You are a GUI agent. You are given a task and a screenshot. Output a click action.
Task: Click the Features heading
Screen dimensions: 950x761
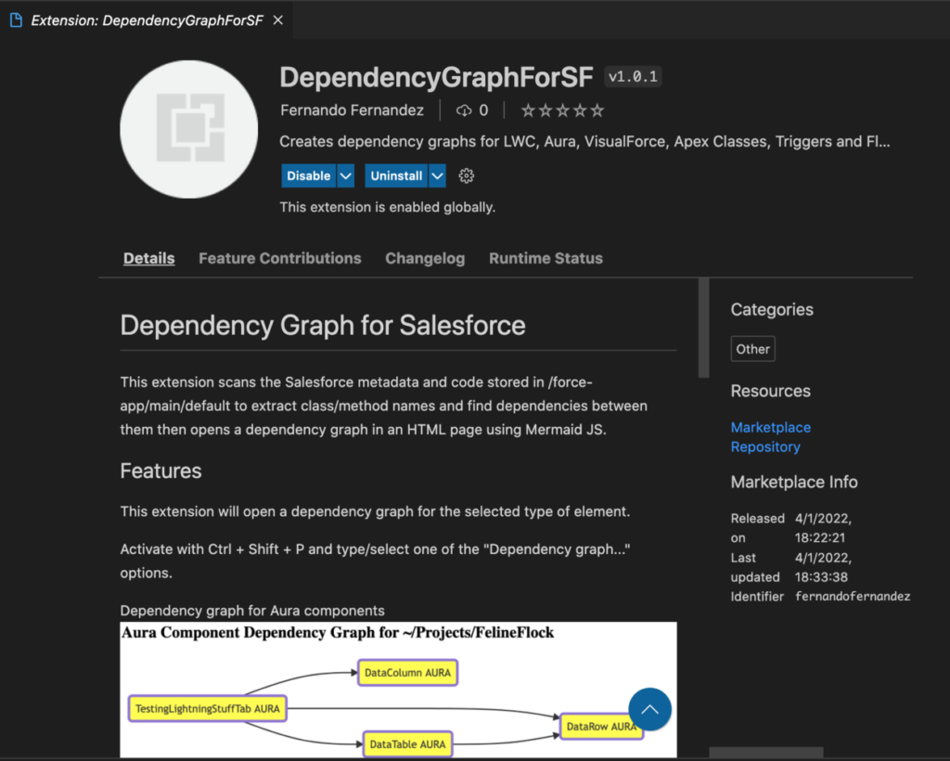pyautogui.click(x=160, y=471)
